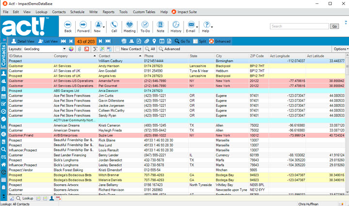Expand the navigation bar double-chevron at top
The height and width of the screenshot is (206, 349).
click(x=4, y=40)
